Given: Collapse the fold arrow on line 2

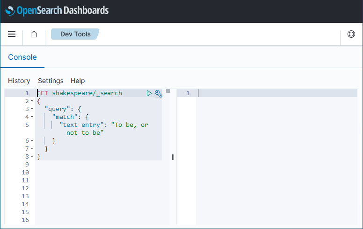Looking at the screenshot, I should tap(32, 101).
